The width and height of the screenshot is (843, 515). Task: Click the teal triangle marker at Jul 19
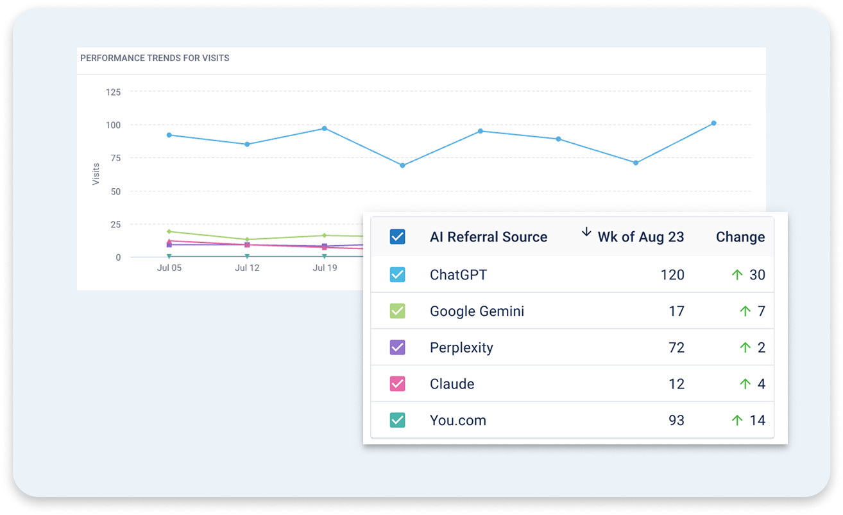click(x=325, y=257)
